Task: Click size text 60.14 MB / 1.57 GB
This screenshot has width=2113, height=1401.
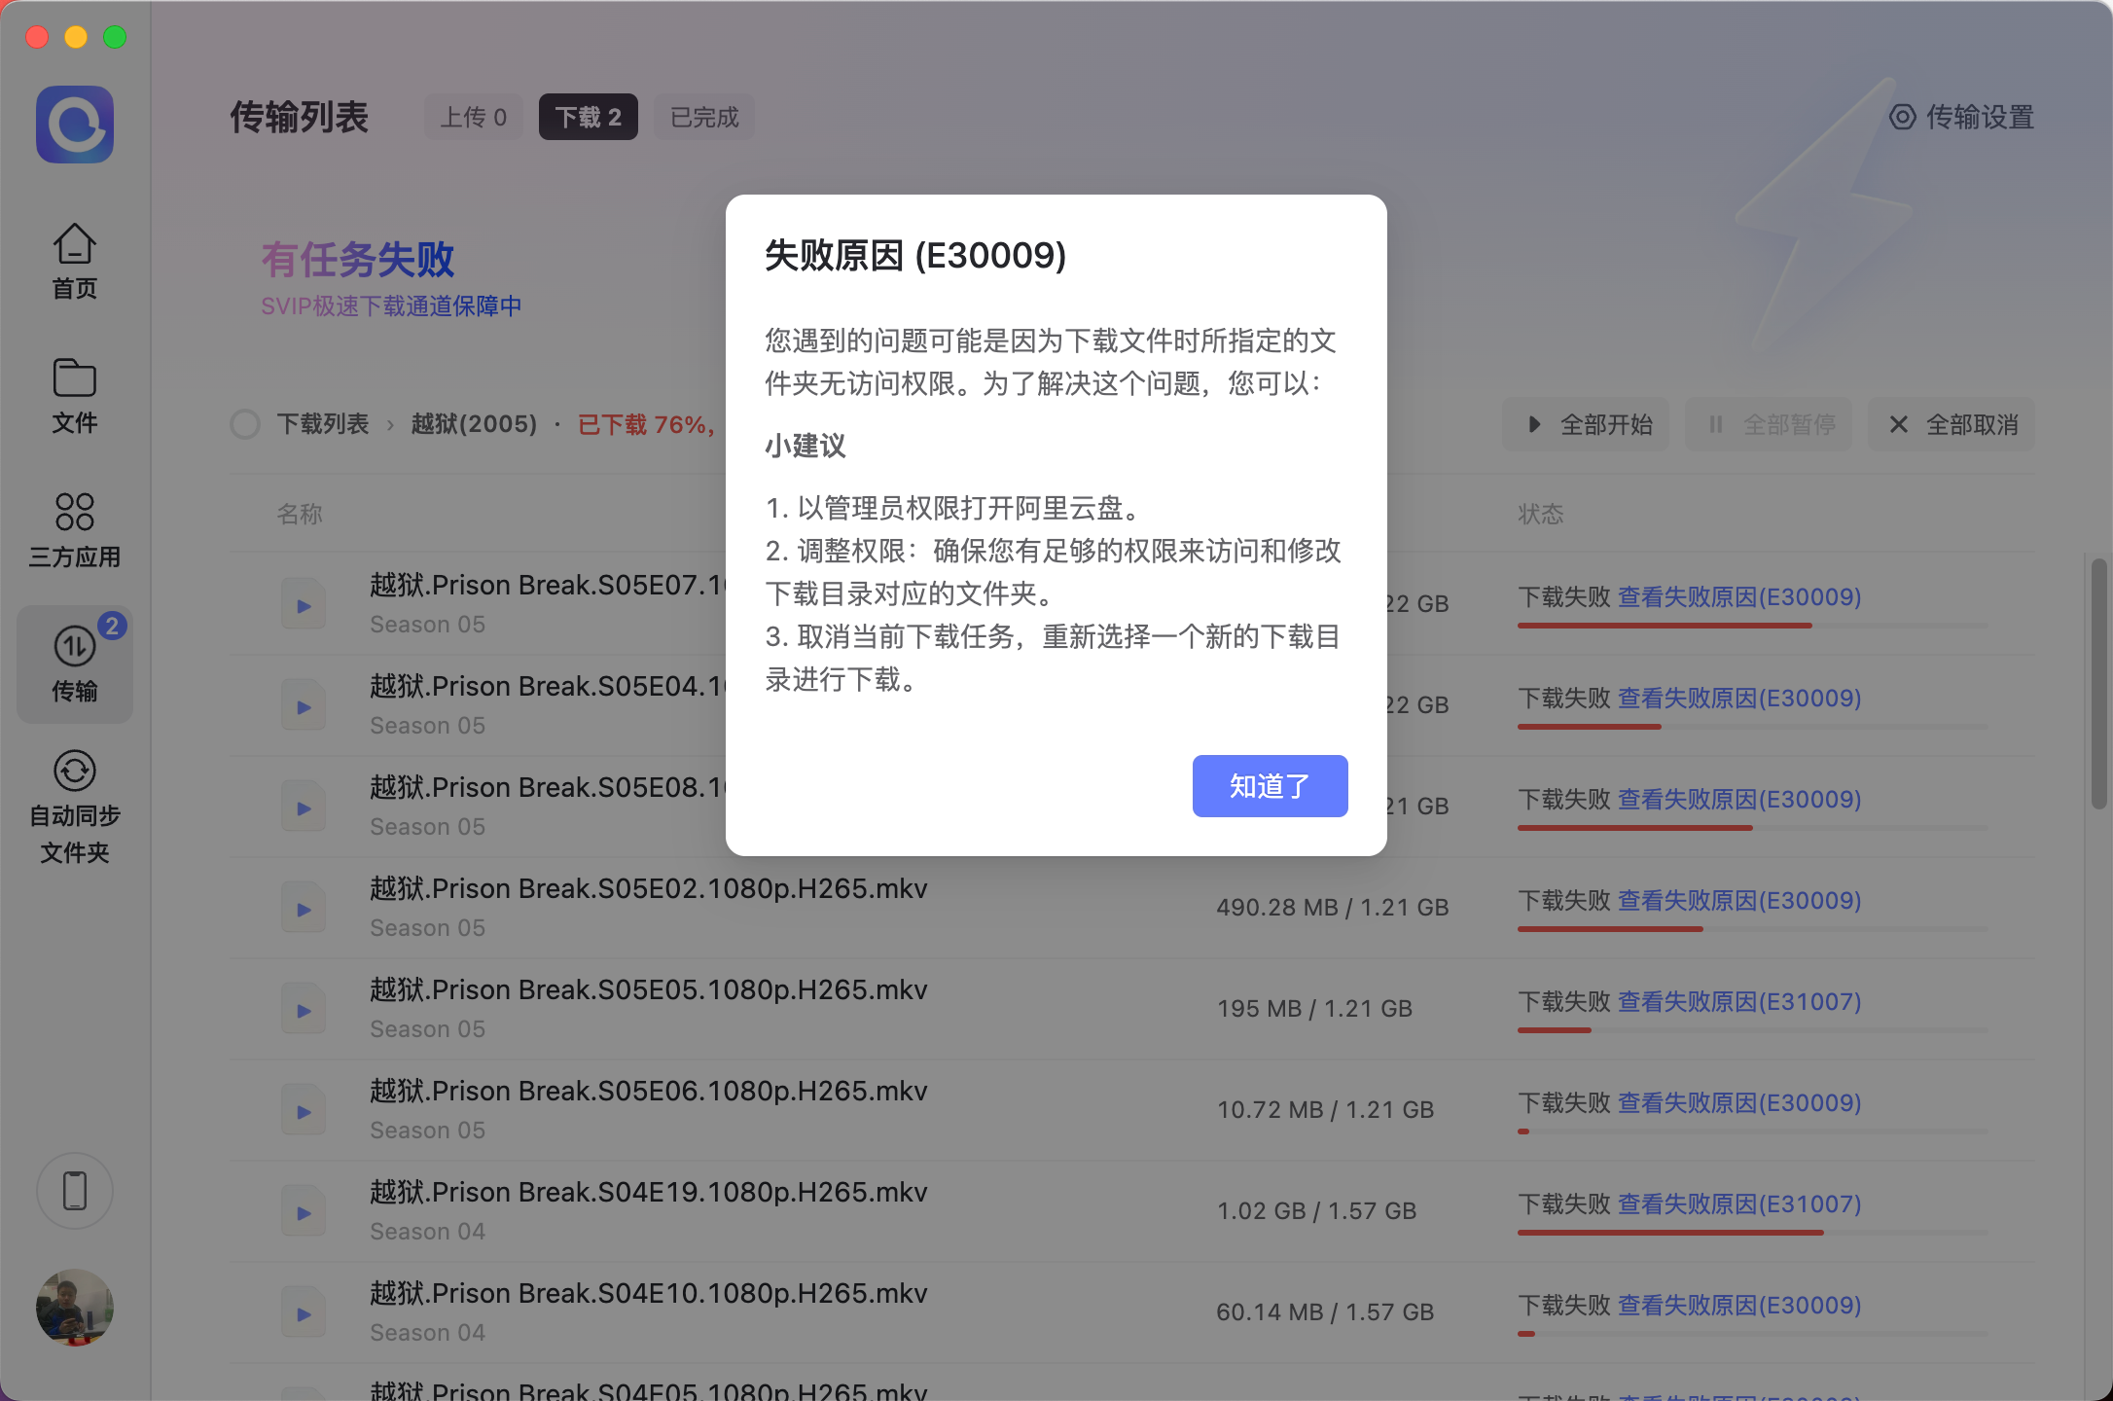Action: (x=1325, y=1311)
